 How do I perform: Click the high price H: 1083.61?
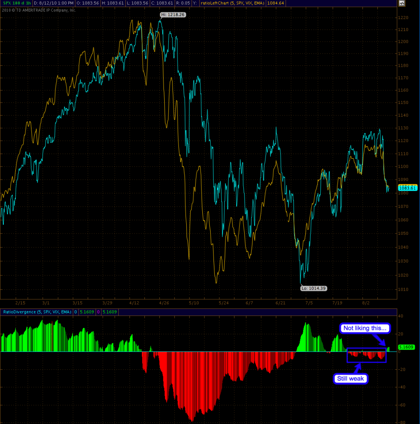point(113,3)
